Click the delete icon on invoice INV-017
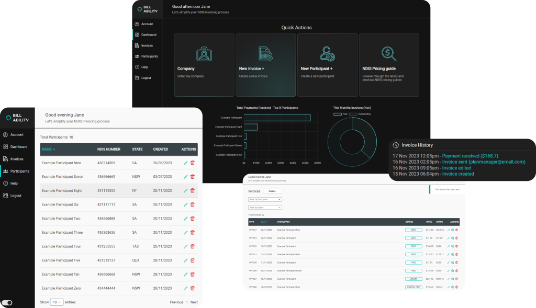 click(x=457, y=230)
